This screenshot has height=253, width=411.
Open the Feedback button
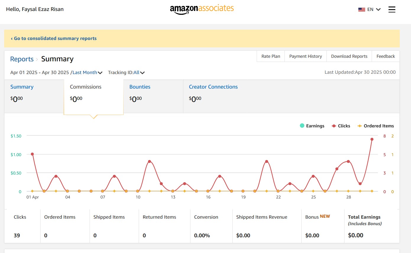click(x=386, y=56)
